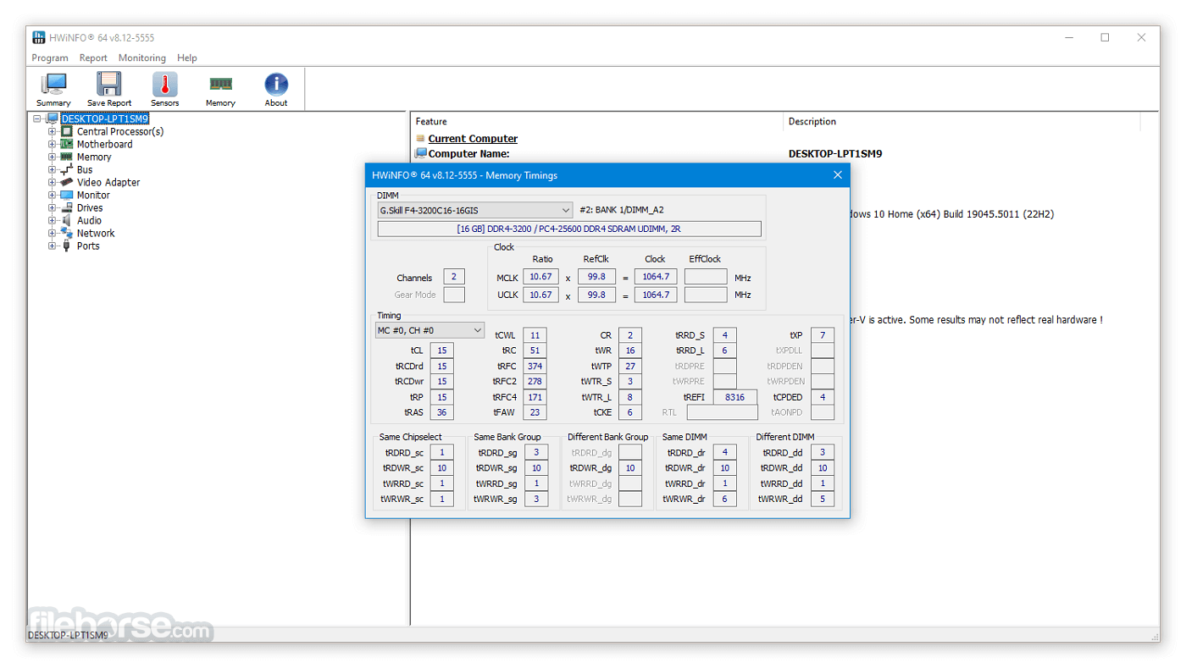Select the Current Computer heading
Screen dimensions: 1186x668
point(473,139)
